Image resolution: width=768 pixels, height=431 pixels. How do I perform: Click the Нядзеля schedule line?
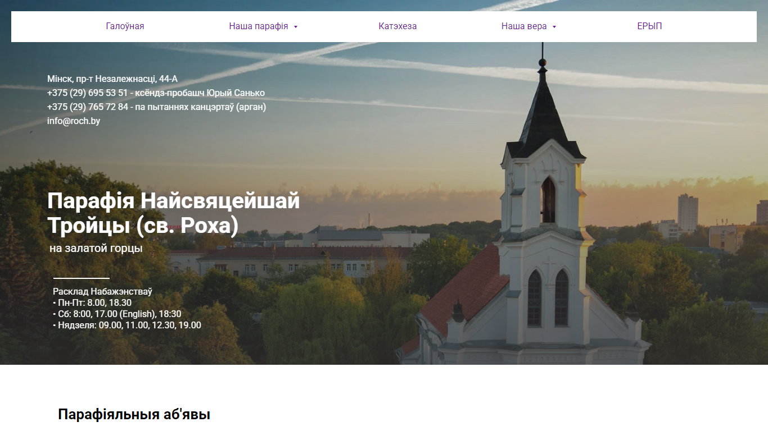click(x=127, y=325)
